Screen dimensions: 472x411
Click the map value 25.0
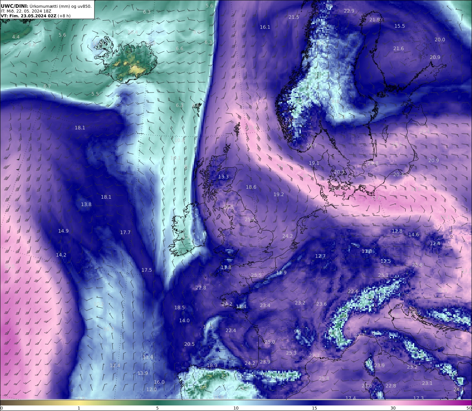[270, 342]
